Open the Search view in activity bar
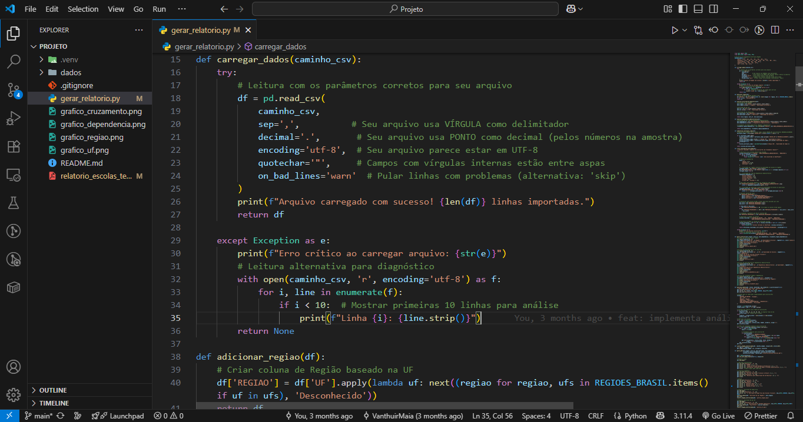The height and width of the screenshot is (422, 803). pos(13,62)
